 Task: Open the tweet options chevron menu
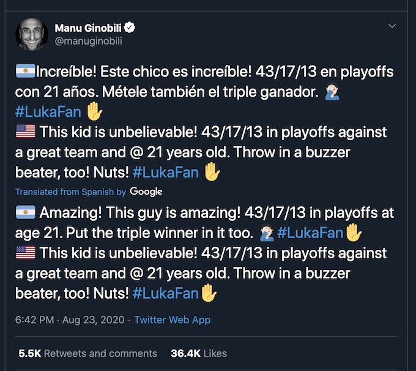coord(392,26)
